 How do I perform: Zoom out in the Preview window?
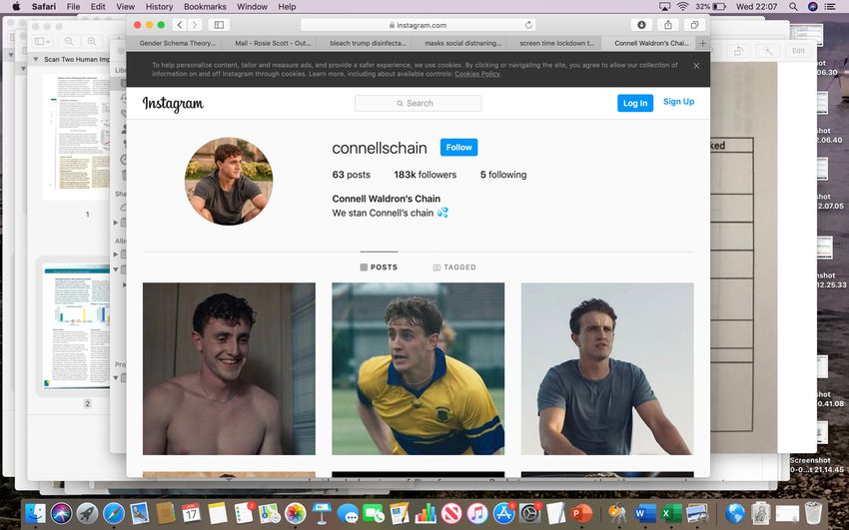point(69,41)
